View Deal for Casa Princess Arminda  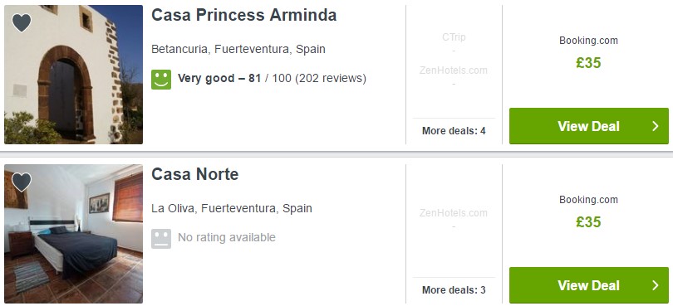coord(589,126)
